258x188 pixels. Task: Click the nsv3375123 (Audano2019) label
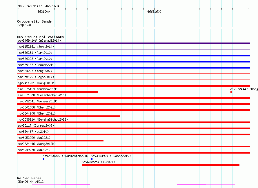coord(37,89)
